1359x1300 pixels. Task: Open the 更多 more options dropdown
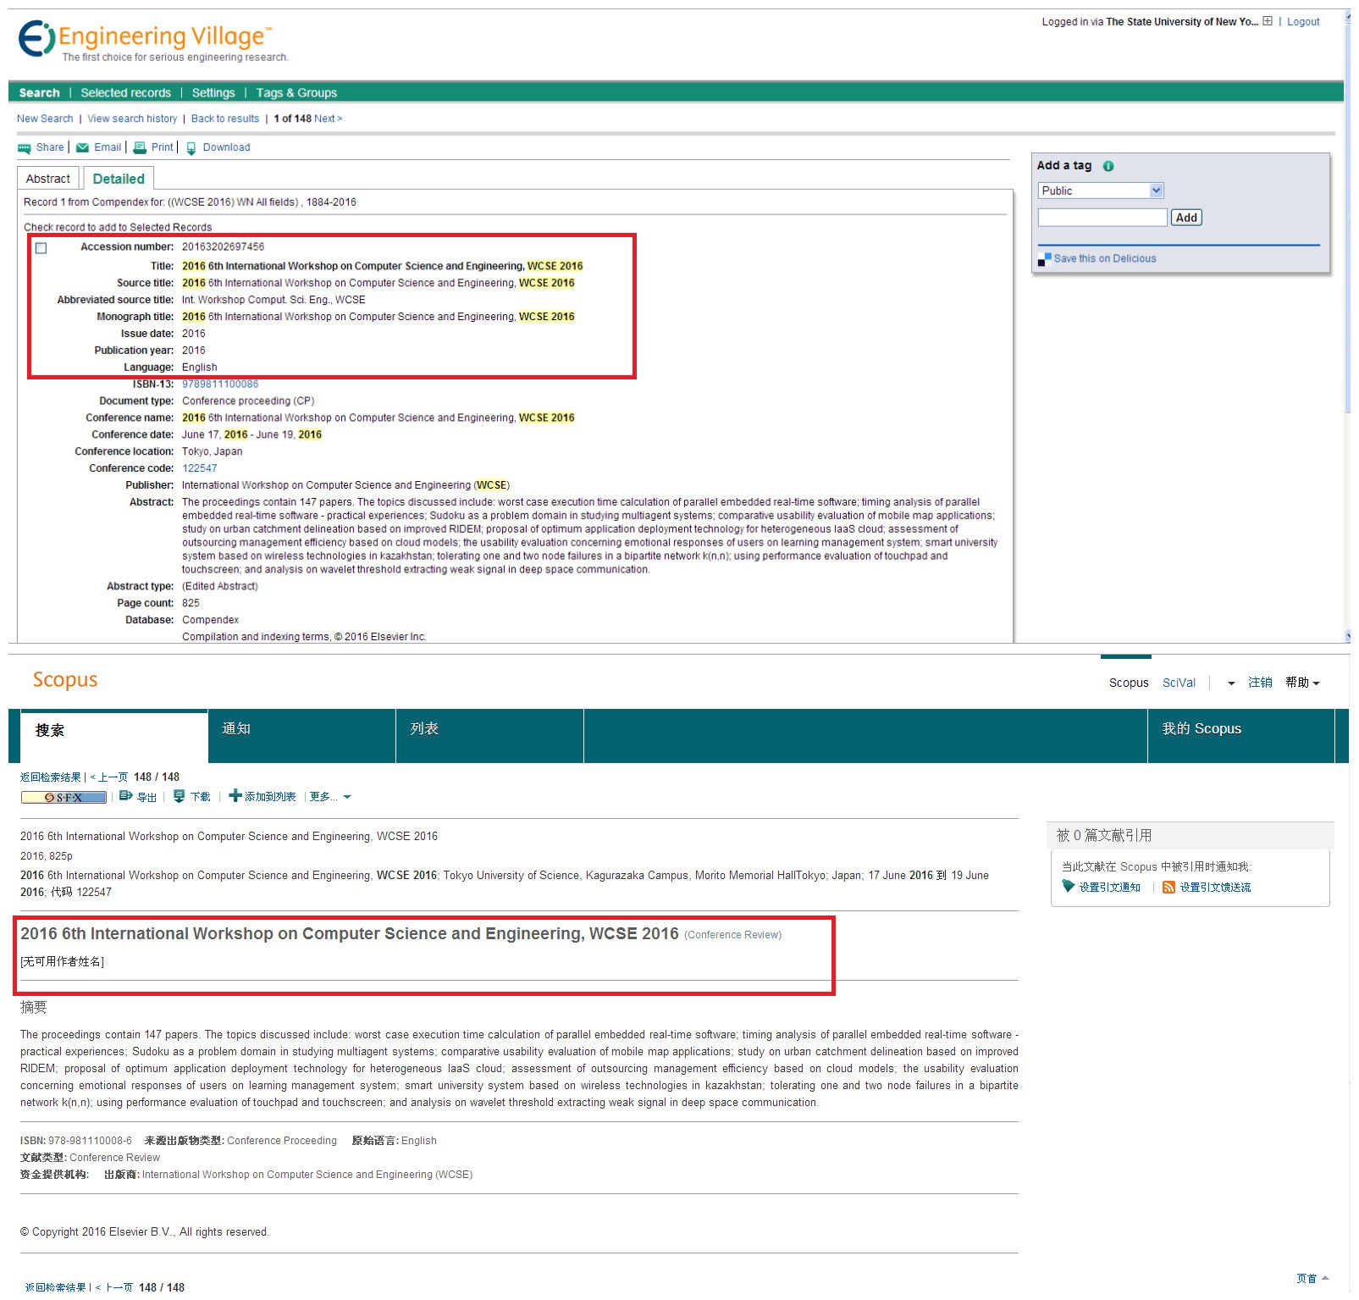(x=330, y=797)
